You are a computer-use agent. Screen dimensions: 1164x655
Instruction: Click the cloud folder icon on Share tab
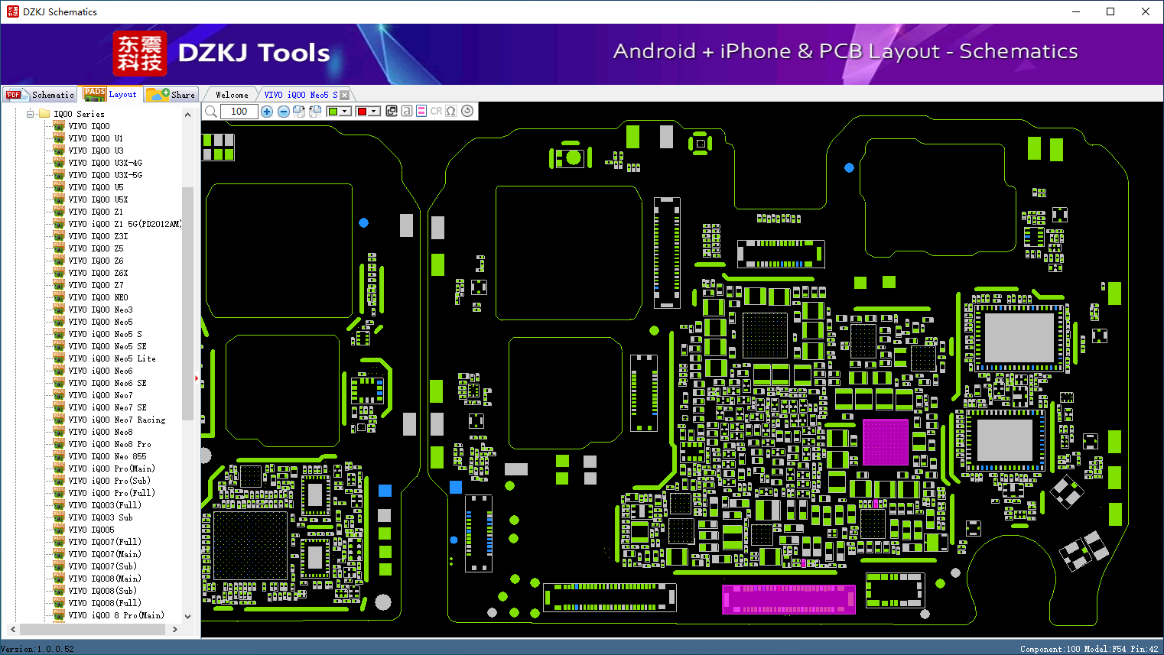pyautogui.click(x=158, y=94)
